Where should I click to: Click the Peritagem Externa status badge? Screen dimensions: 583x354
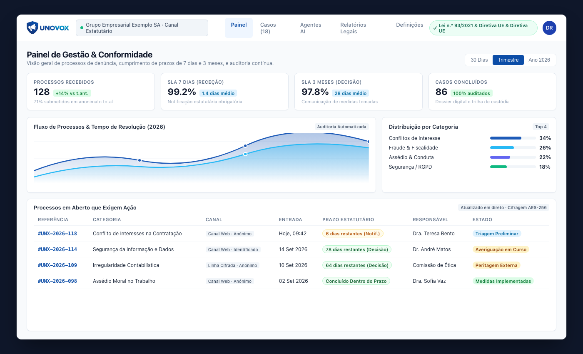point(496,265)
